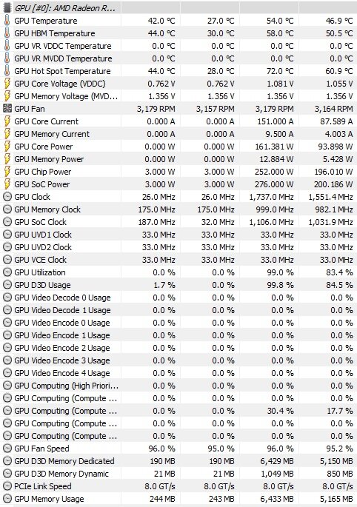Select GPU Video Decode 0 Usage row

[178, 298]
